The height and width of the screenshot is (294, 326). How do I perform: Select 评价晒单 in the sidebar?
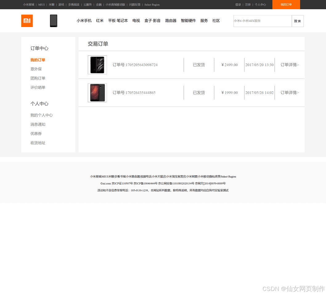(x=38, y=87)
